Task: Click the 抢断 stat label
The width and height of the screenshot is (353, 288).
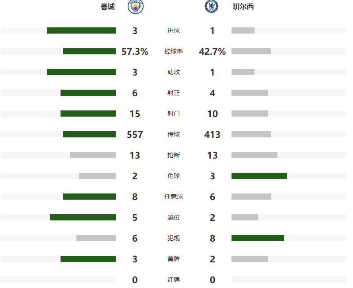Action: click(x=174, y=155)
